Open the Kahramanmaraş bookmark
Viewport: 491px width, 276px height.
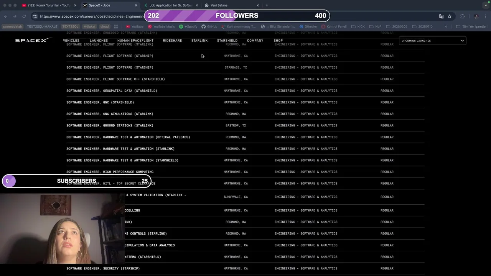[238, 26]
